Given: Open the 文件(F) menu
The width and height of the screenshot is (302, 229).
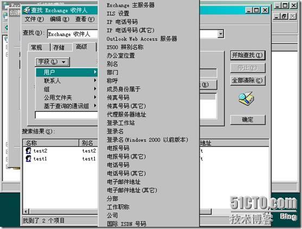Looking at the screenshot, I should tap(34, 19).
